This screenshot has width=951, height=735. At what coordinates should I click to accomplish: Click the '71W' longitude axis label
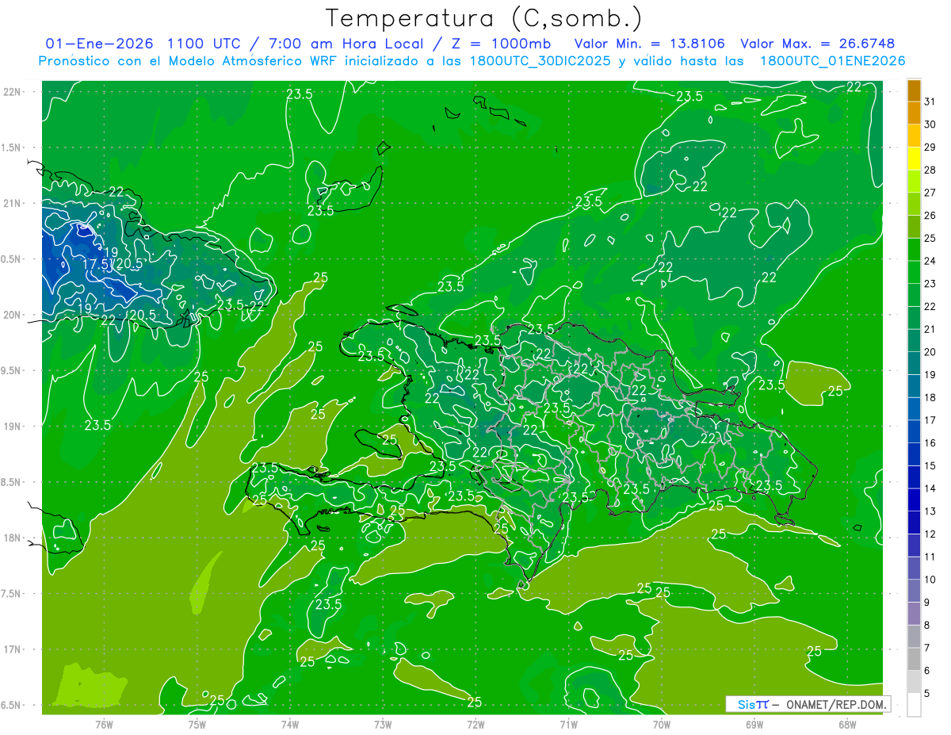click(x=568, y=724)
